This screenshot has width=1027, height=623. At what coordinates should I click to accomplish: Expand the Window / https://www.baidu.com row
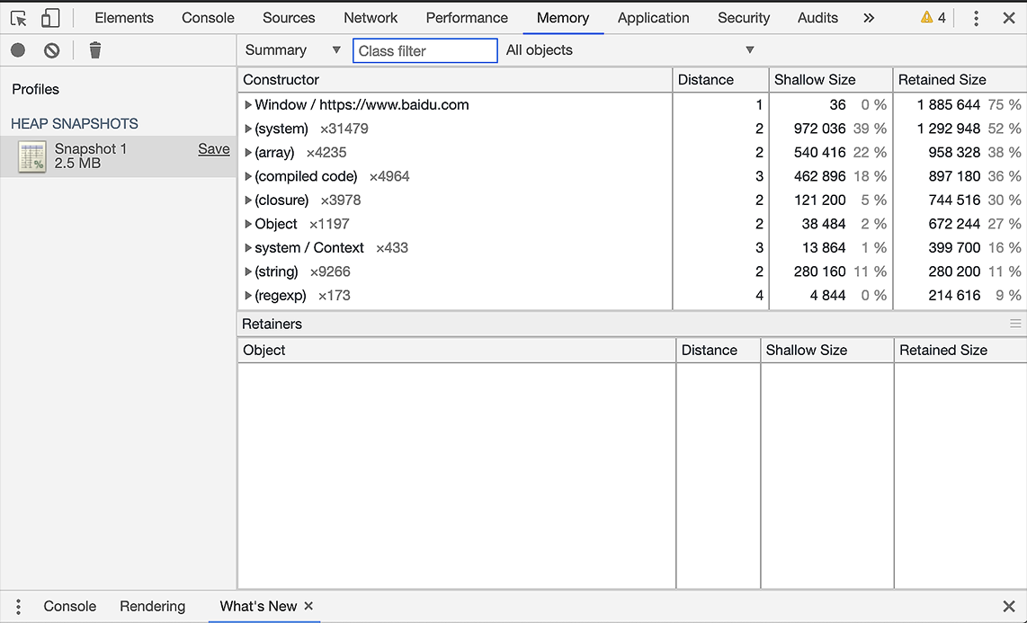pyautogui.click(x=248, y=105)
